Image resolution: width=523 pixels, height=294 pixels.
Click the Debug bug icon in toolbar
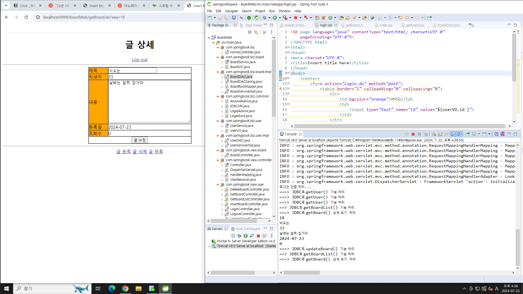click(x=264, y=18)
